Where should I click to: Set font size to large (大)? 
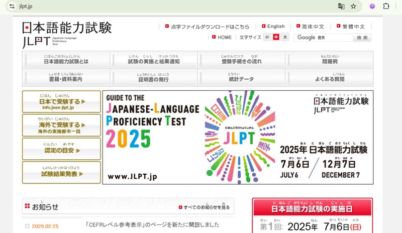point(285,37)
